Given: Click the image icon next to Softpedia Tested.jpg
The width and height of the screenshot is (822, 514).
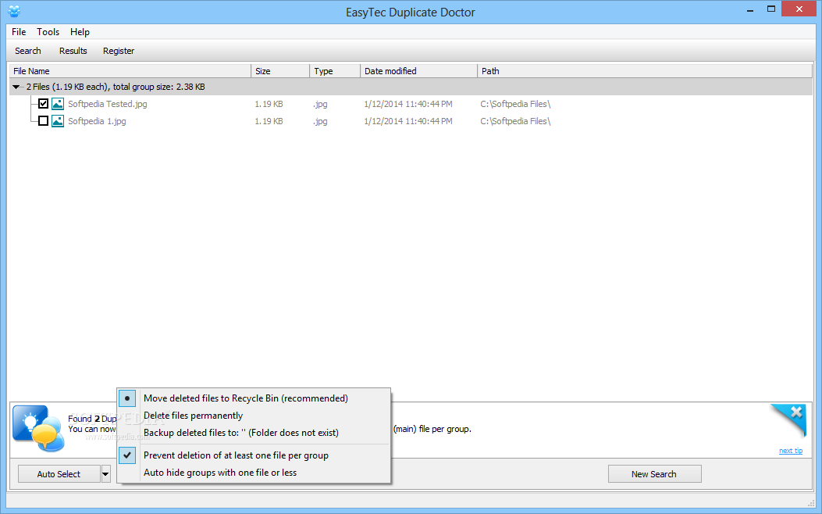Looking at the screenshot, I should (58, 104).
